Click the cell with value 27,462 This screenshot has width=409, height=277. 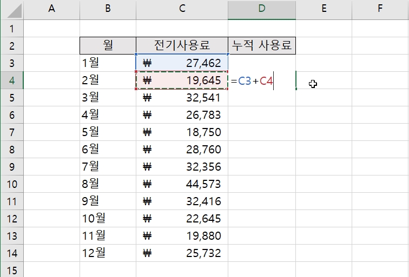coord(182,63)
